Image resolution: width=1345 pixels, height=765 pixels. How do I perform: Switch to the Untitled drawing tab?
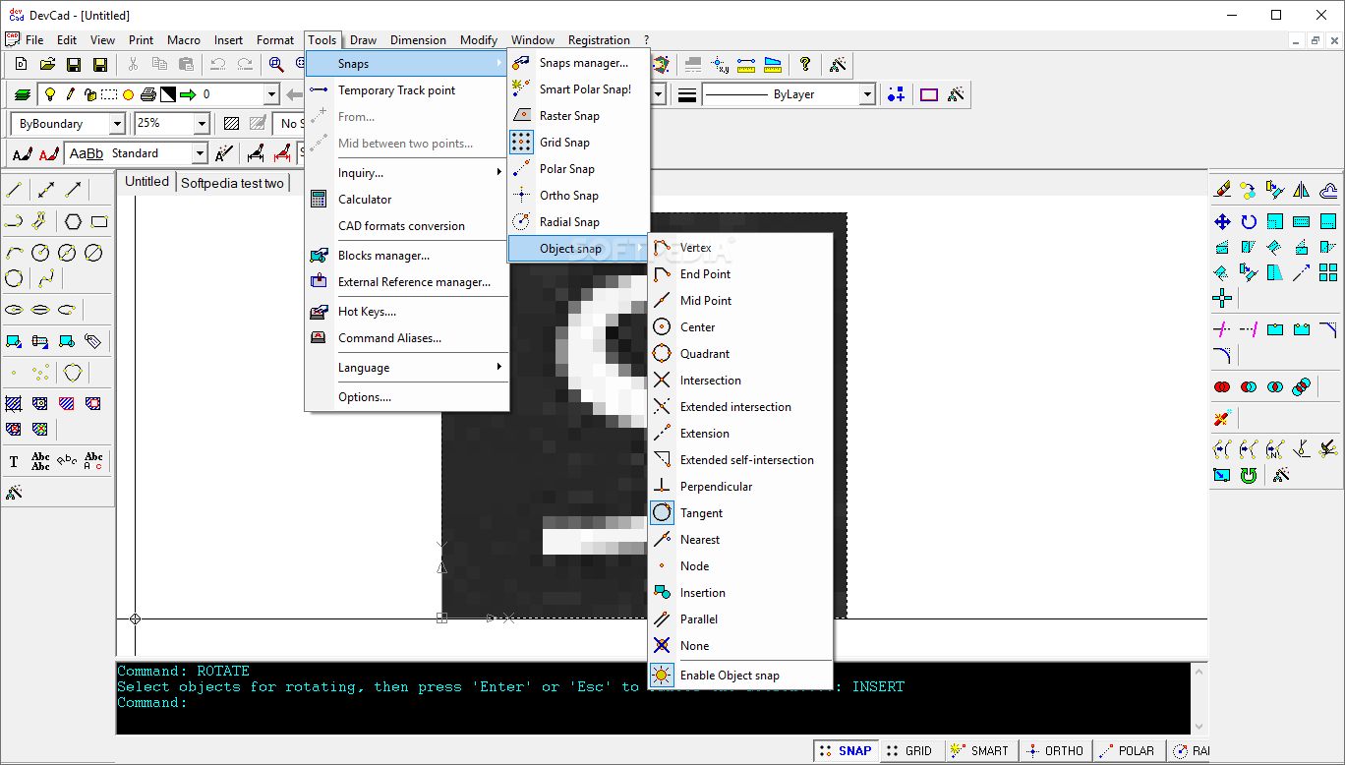point(146,182)
